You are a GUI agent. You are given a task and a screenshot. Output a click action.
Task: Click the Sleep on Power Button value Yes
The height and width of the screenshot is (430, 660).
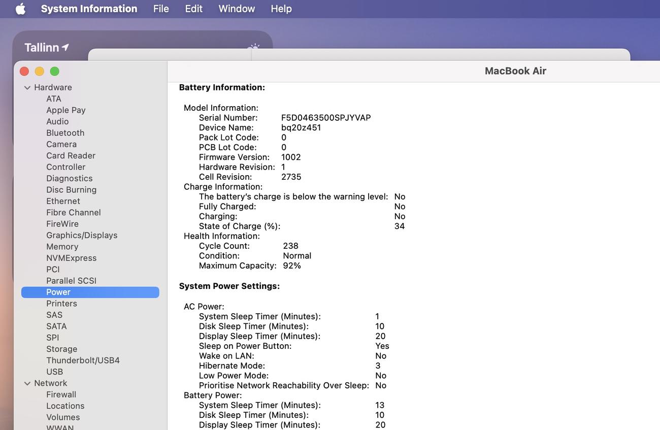coord(382,346)
